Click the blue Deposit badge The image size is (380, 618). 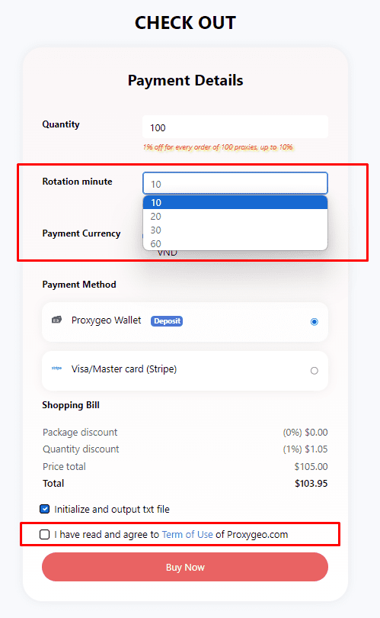tap(167, 321)
